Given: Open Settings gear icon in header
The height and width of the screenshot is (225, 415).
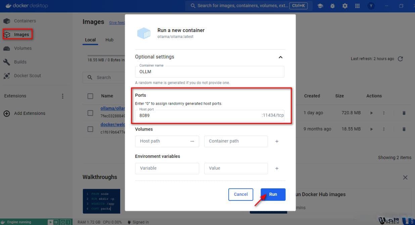Looking at the screenshot, I should pyautogui.click(x=345, y=6).
